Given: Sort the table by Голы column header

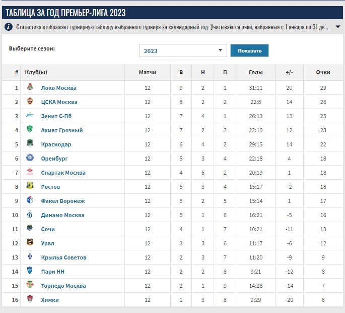Looking at the screenshot, I should [256, 72].
